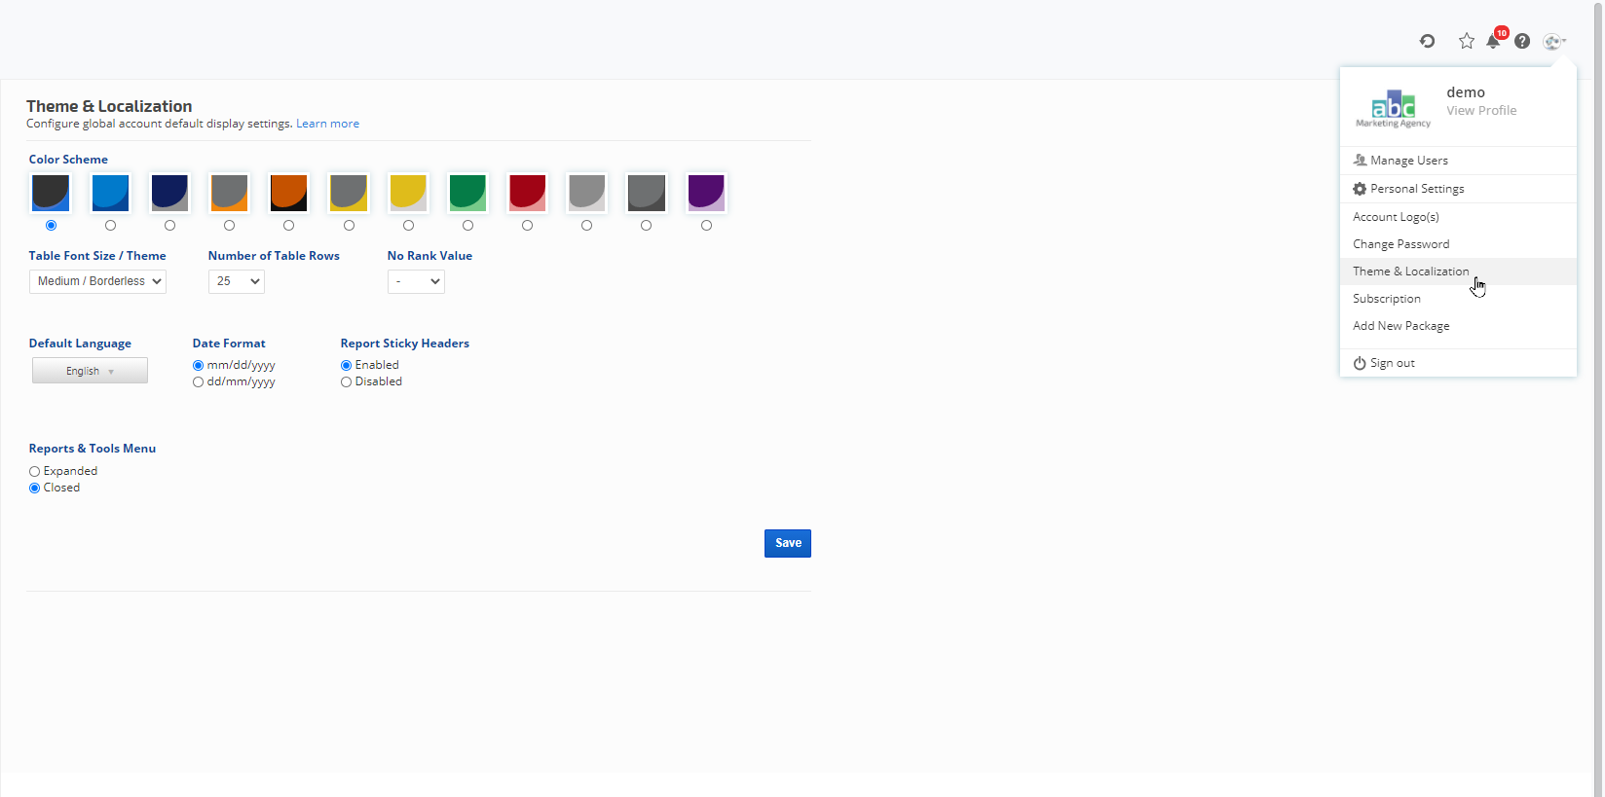
Task: Choose Change Password from account menu
Action: [x=1400, y=244]
